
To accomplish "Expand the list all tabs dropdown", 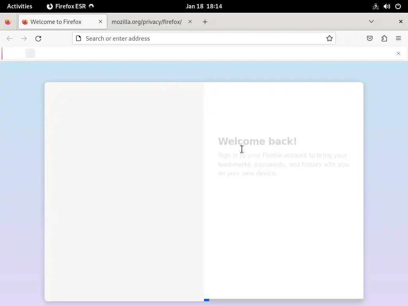I will pyautogui.click(x=371, y=22).
